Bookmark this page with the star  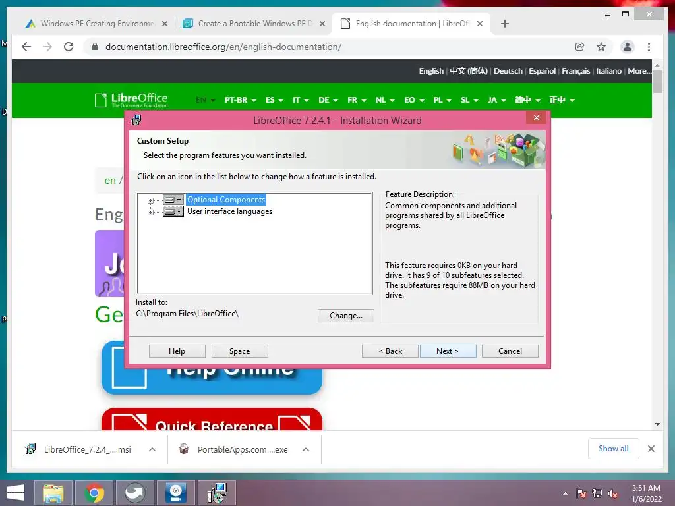pyautogui.click(x=601, y=47)
